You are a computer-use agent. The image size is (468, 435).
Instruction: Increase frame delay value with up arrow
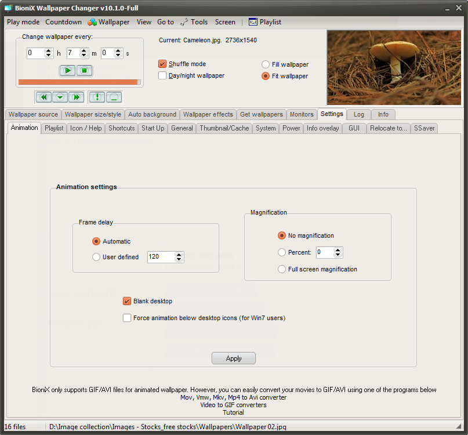coord(179,255)
